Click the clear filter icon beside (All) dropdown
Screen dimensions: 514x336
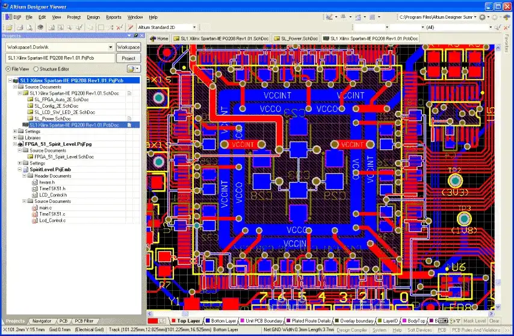point(506,28)
